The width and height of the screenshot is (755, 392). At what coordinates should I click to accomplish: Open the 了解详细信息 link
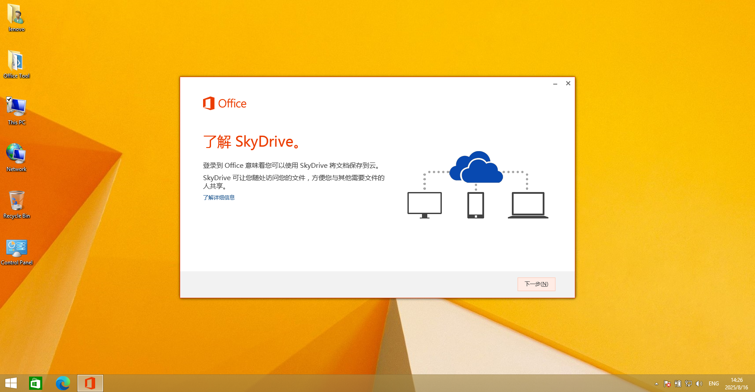click(219, 198)
